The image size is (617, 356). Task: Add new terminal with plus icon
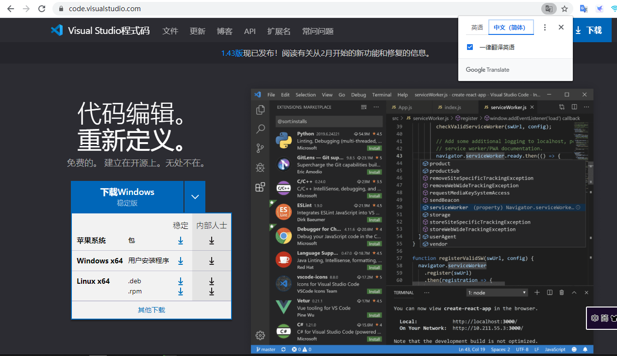[x=537, y=292]
